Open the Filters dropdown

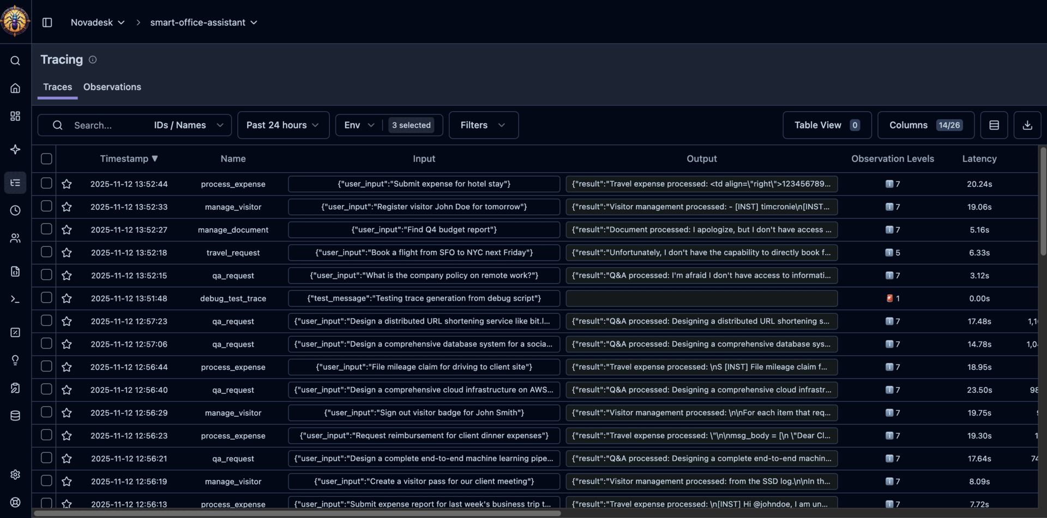[483, 125]
